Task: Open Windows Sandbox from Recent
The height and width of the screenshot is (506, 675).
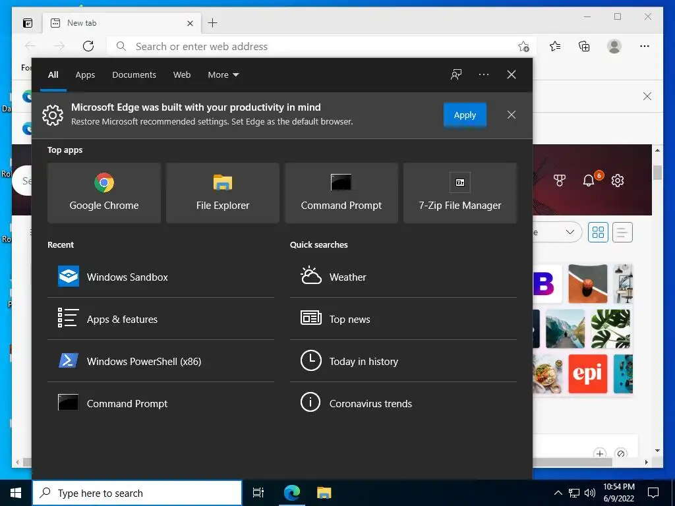Action: (x=161, y=277)
